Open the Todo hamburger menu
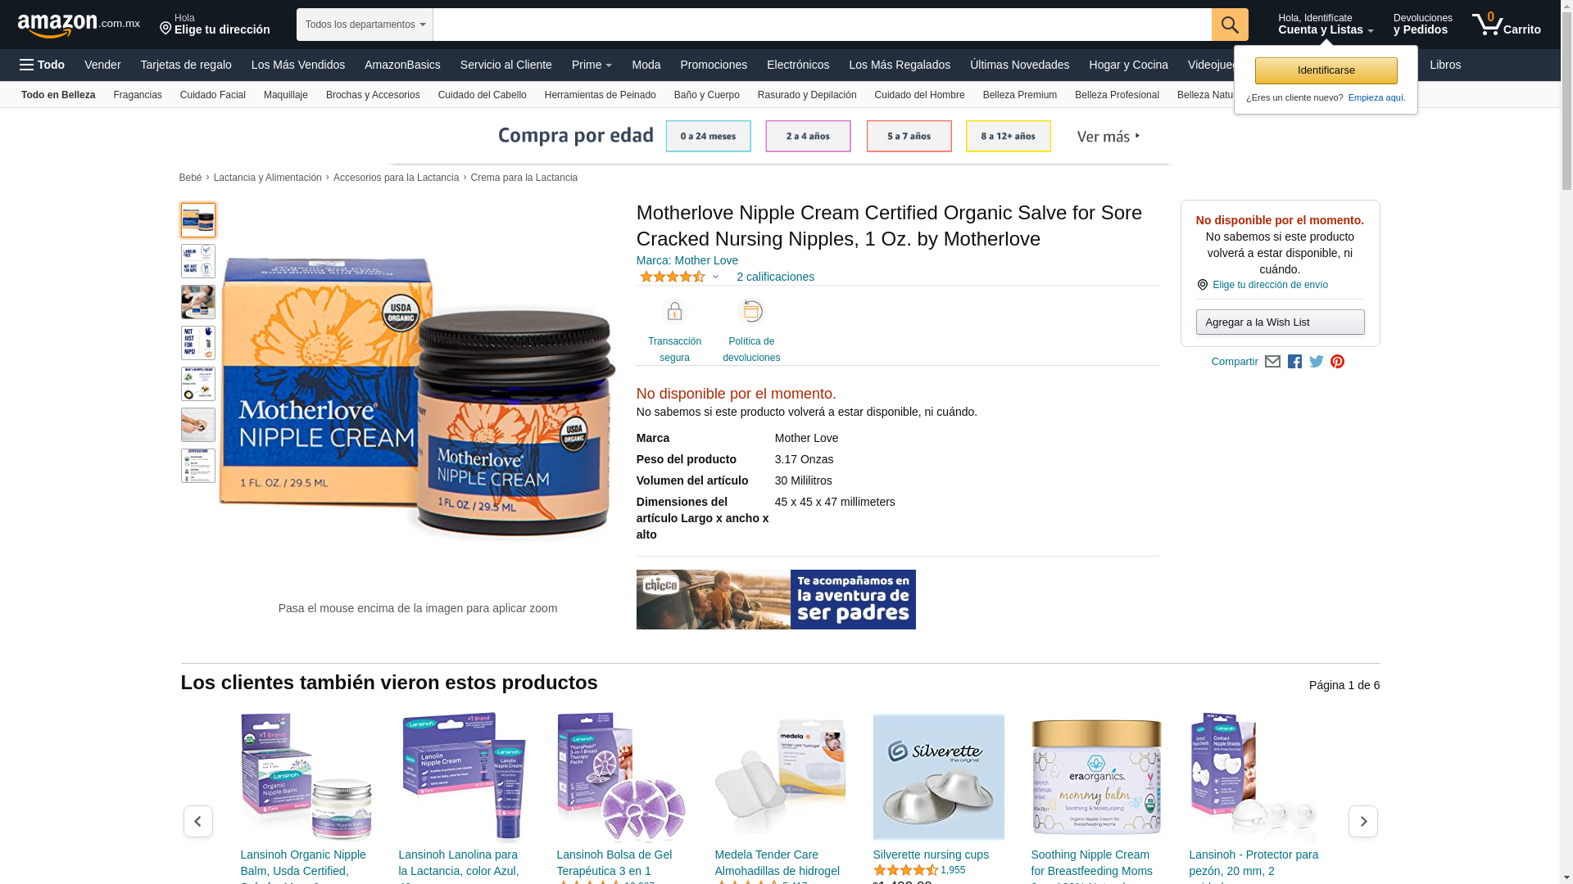 (42, 65)
